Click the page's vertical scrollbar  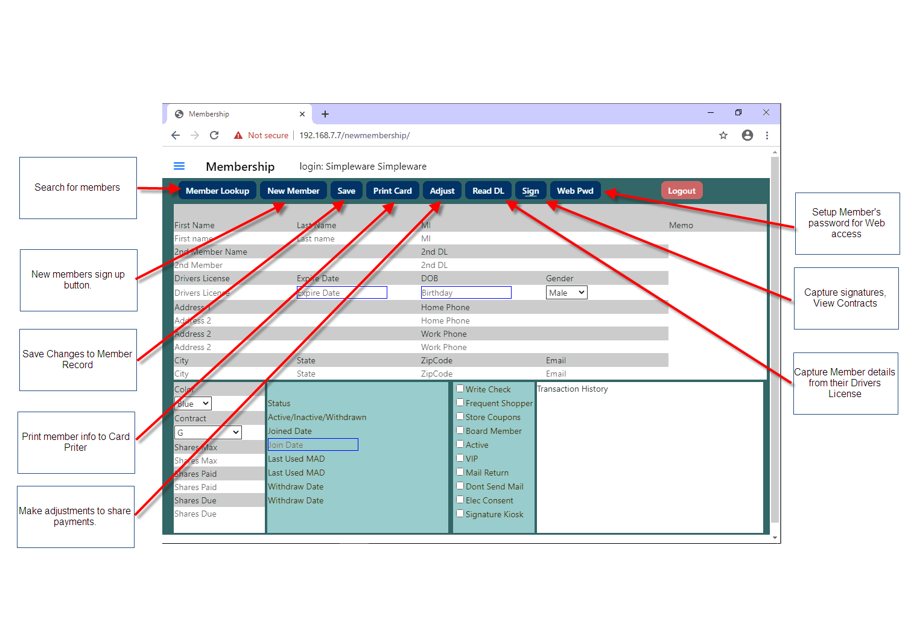click(x=775, y=338)
